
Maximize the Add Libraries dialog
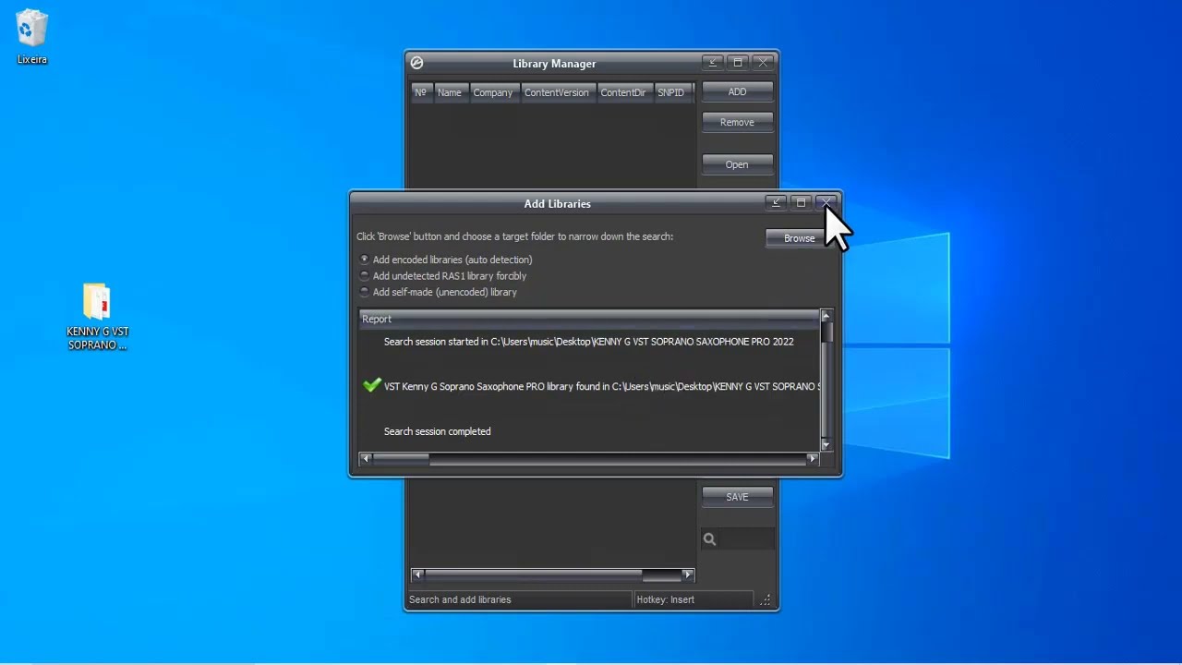[x=801, y=202]
